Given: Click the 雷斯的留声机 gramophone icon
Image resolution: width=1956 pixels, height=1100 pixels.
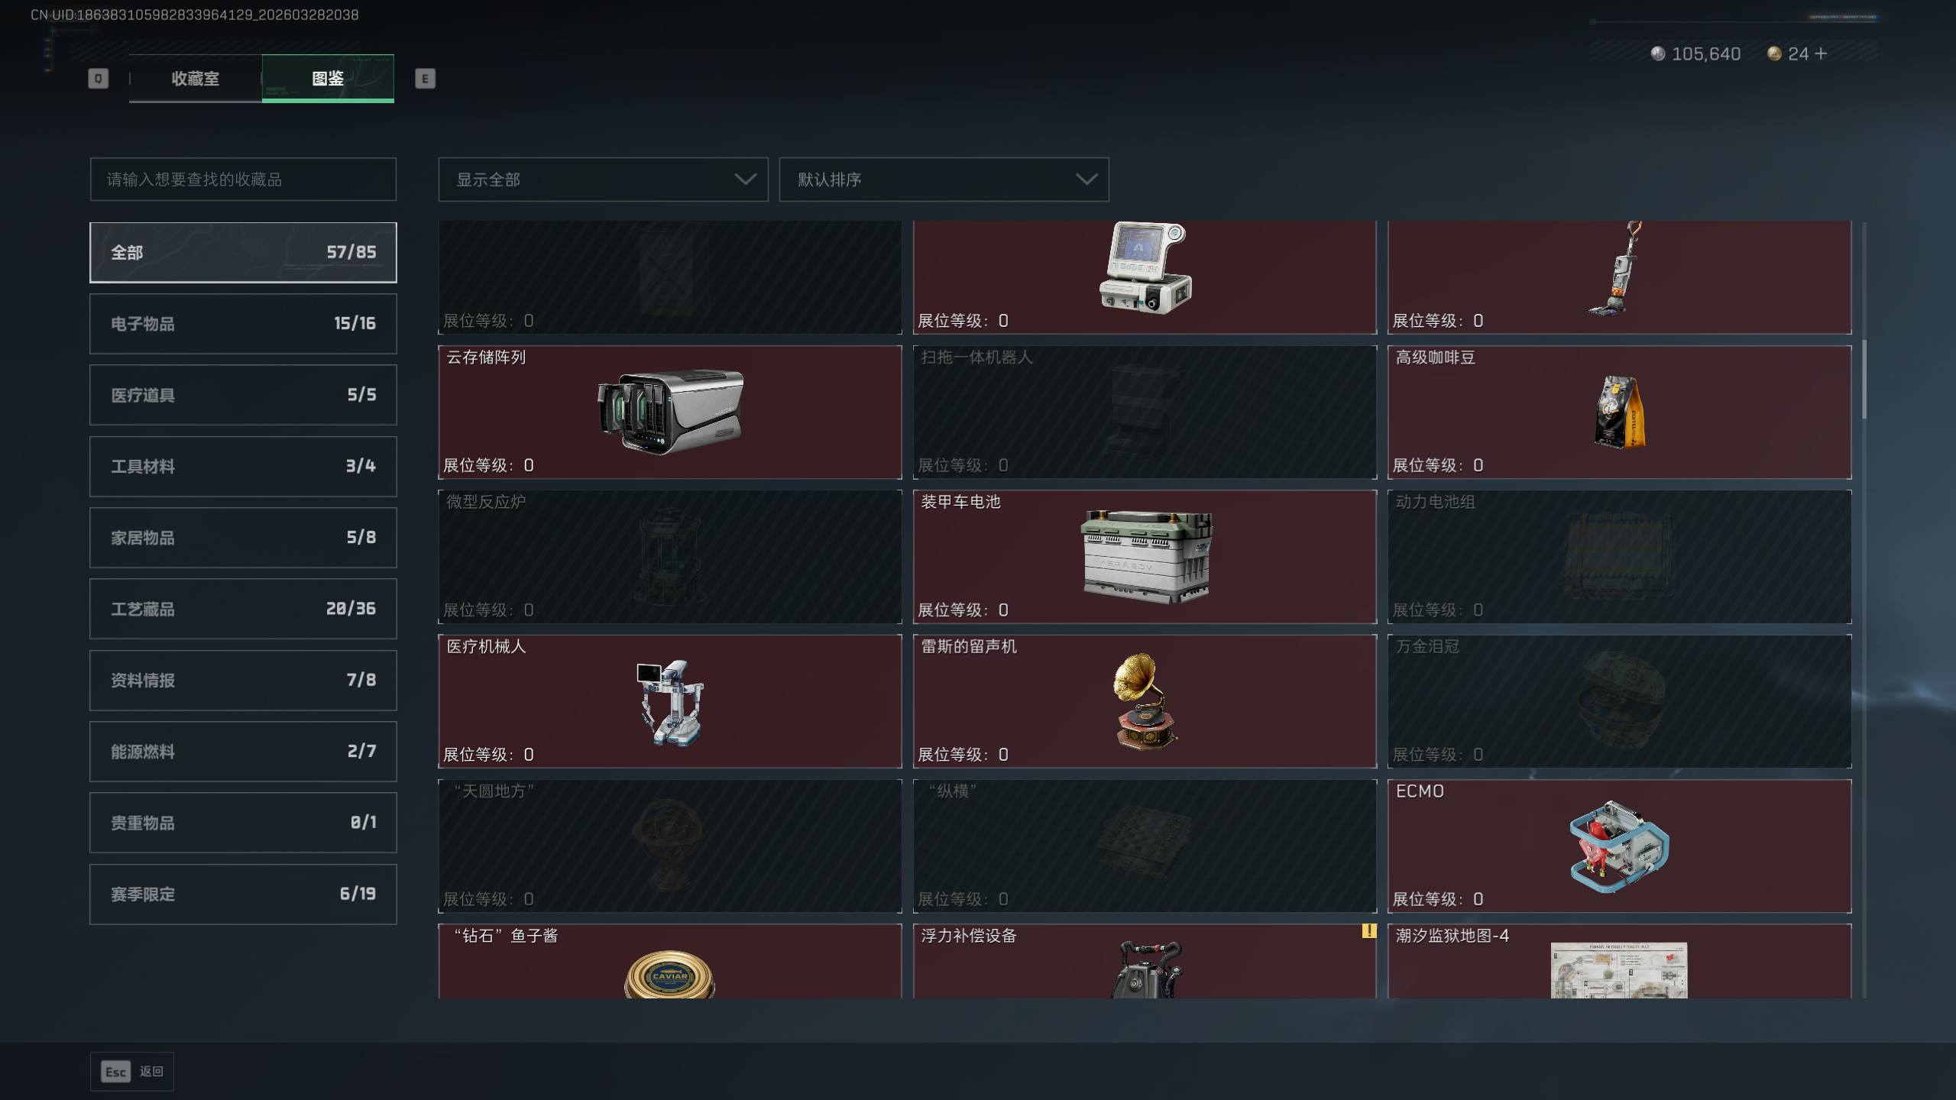Looking at the screenshot, I should 1145,701.
